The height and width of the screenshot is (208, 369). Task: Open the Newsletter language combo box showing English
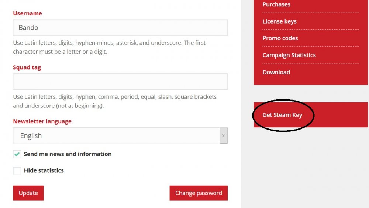coord(116,135)
